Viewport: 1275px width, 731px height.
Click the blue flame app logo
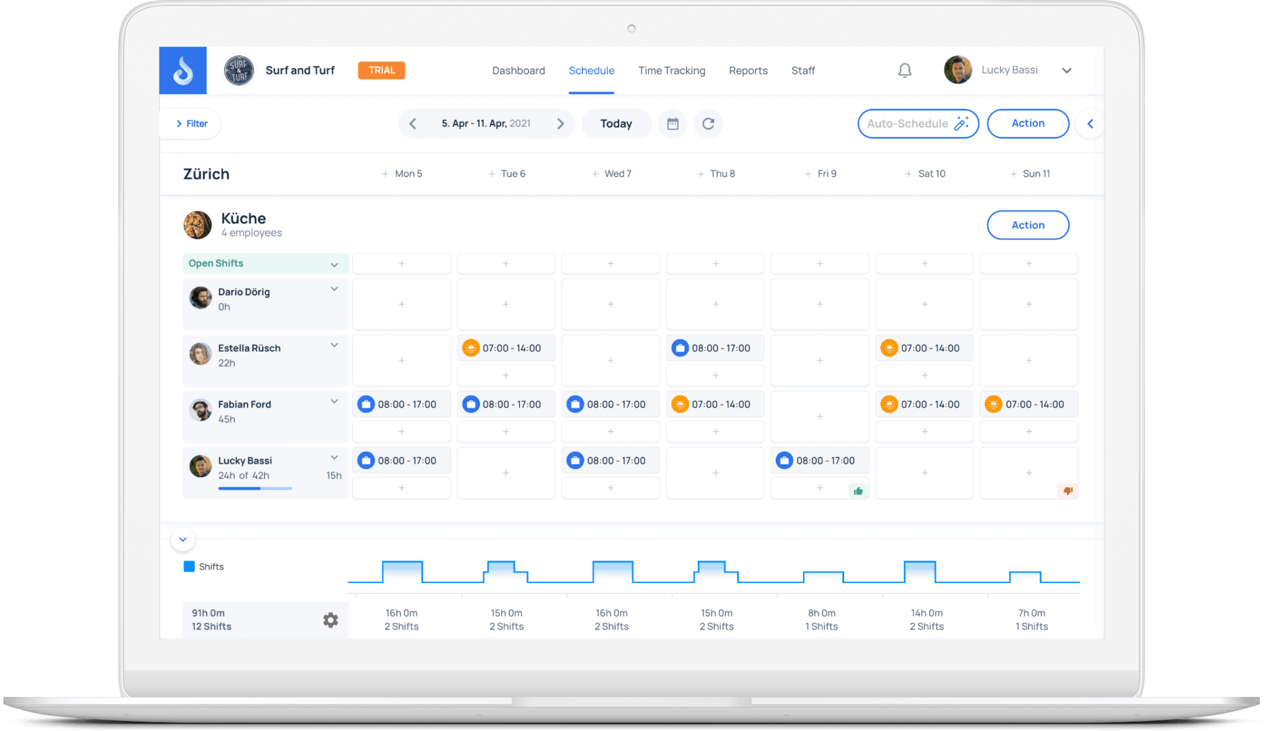click(x=182, y=70)
